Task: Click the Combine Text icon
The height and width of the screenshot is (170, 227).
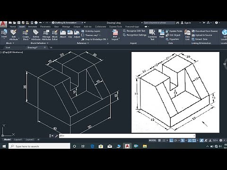Action: [152, 32]
